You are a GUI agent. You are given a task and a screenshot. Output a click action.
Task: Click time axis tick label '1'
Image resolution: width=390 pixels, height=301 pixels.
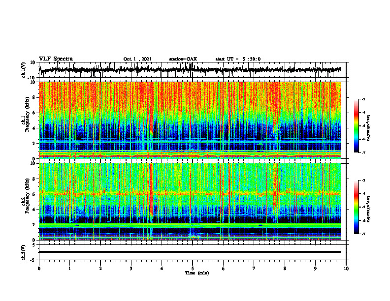point(69,269)
